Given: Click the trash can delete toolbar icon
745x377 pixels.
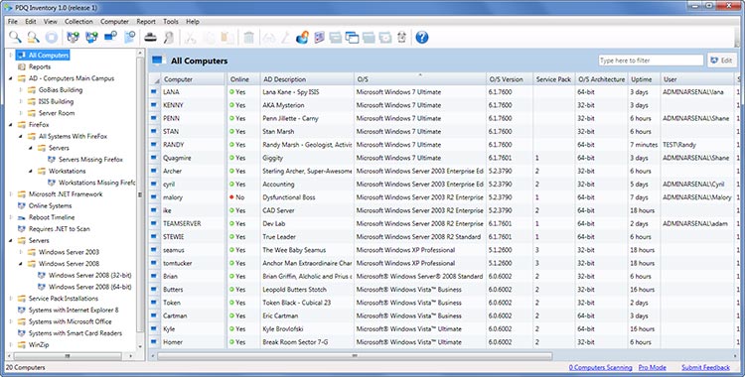Looking at the screenshot, I should pyautogui.click(x=248, y=37).
